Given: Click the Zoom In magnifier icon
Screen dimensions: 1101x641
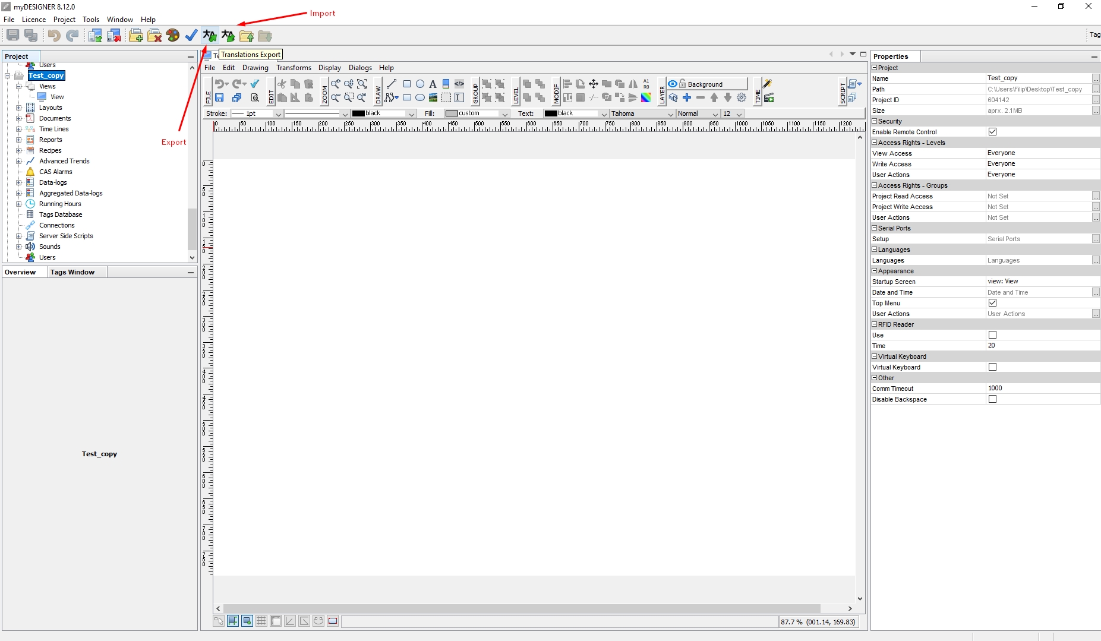Looking at the screenshot, I should tap(336, 84).
